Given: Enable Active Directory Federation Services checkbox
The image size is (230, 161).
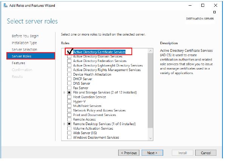Looking at the screenshot, I should (x=69, y=61).
